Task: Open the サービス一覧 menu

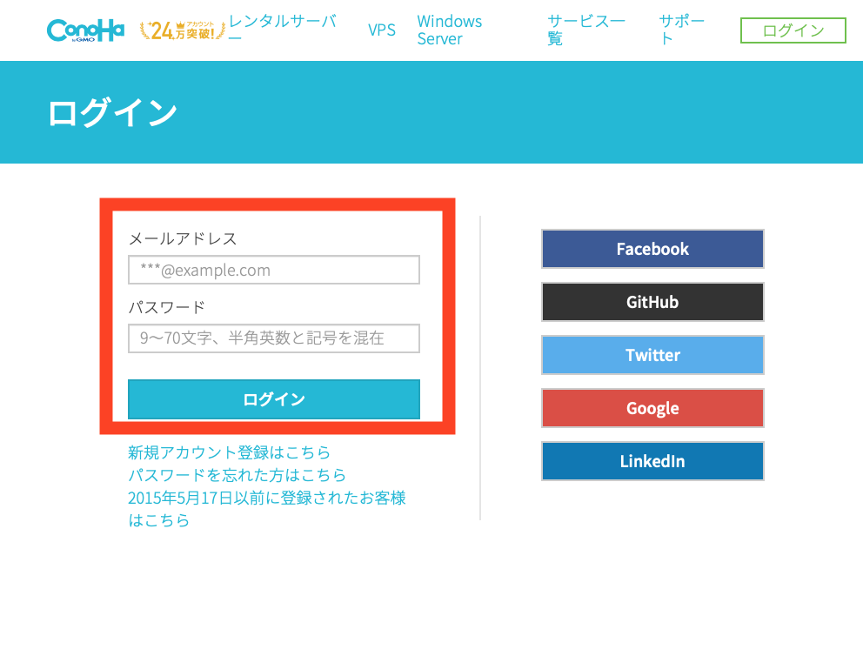Action: click(586, 30)
